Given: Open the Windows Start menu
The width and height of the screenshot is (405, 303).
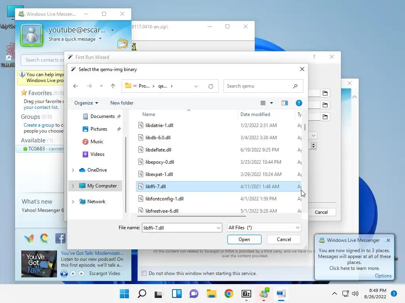Looking at the screenshot, I should click(124, 294).
